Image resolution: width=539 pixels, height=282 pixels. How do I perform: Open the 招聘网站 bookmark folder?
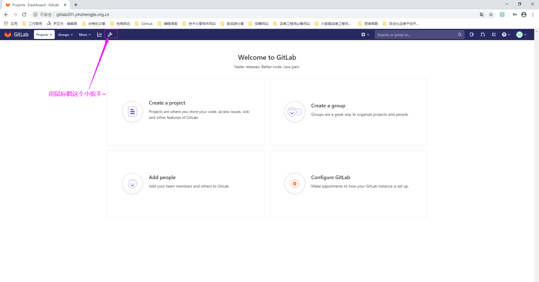click(259, 24)
